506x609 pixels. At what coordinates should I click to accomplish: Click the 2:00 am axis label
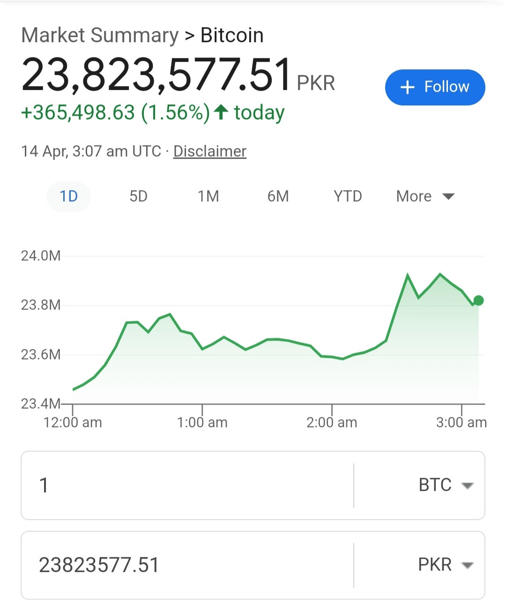click(332, 423)
